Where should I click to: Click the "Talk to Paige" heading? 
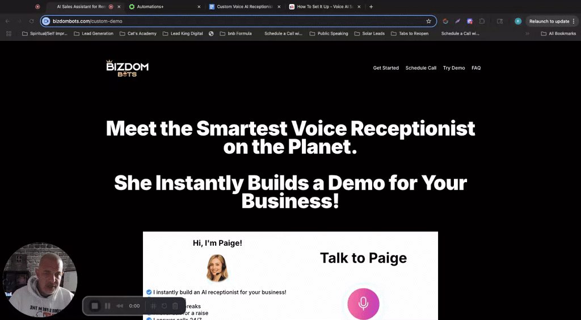click(x=363, y=258)
